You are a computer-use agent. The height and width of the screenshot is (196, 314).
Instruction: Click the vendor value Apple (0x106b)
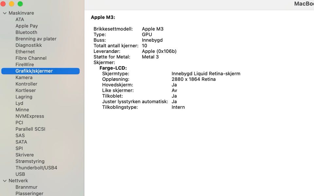pyautogui.click(x=159, y=51)
